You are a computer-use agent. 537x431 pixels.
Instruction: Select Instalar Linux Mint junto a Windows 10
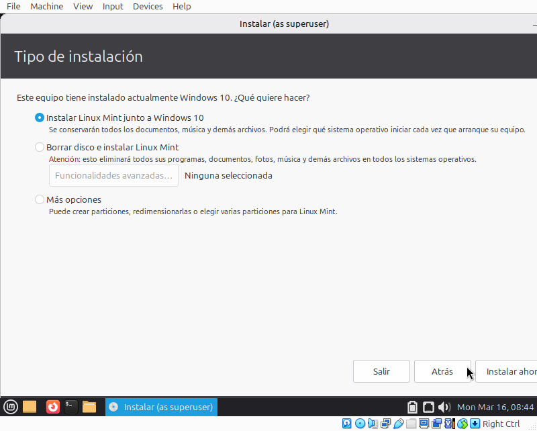[x=40, y=117]
